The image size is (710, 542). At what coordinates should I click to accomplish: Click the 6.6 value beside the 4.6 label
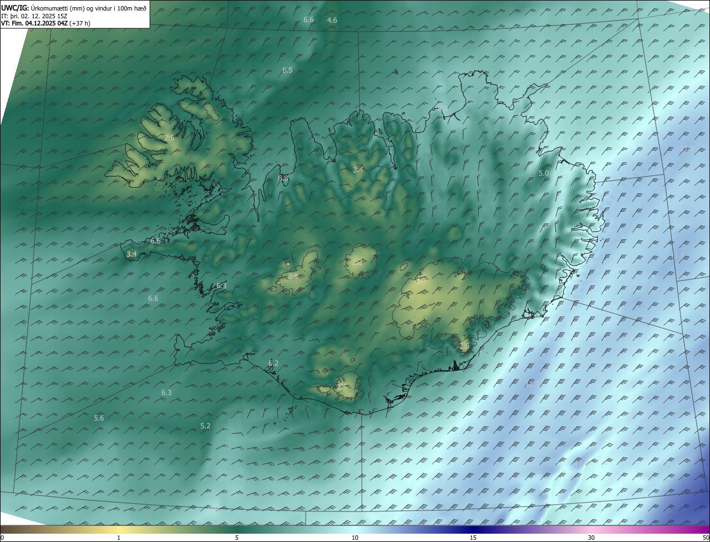308,20
